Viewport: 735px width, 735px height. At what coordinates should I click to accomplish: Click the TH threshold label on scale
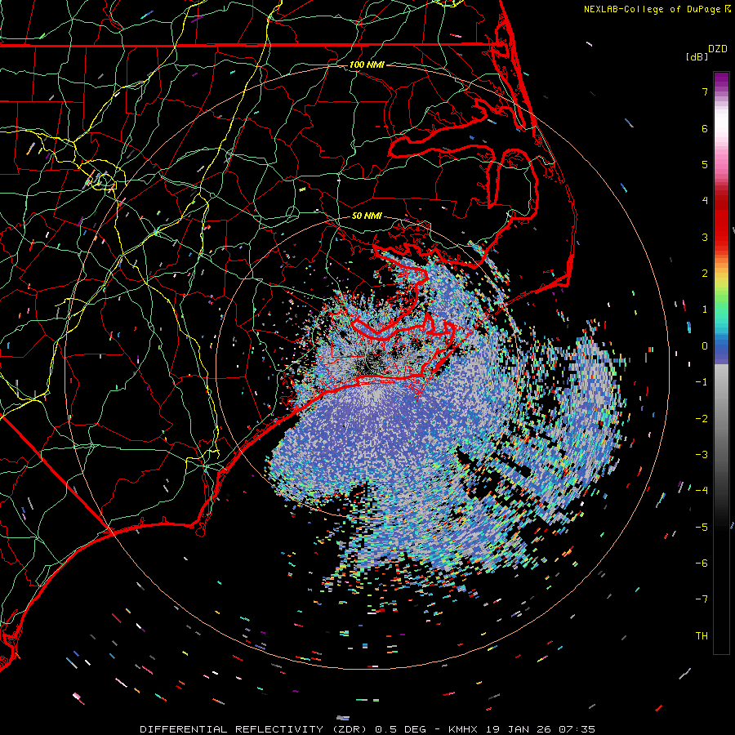[702, 636]
